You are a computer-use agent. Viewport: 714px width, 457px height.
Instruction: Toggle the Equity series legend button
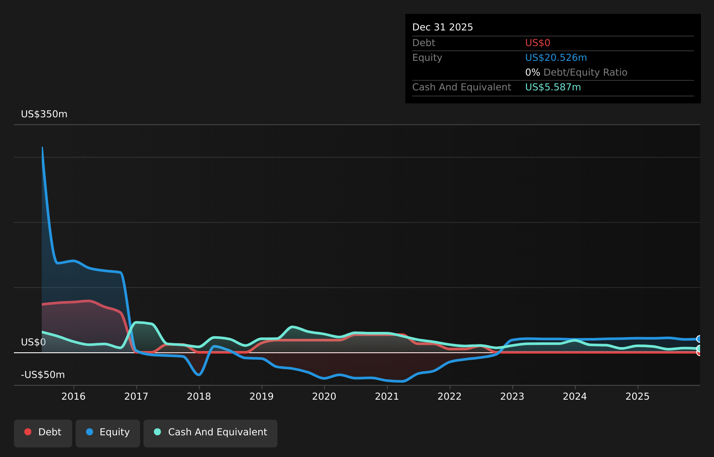tap(108, 433)
